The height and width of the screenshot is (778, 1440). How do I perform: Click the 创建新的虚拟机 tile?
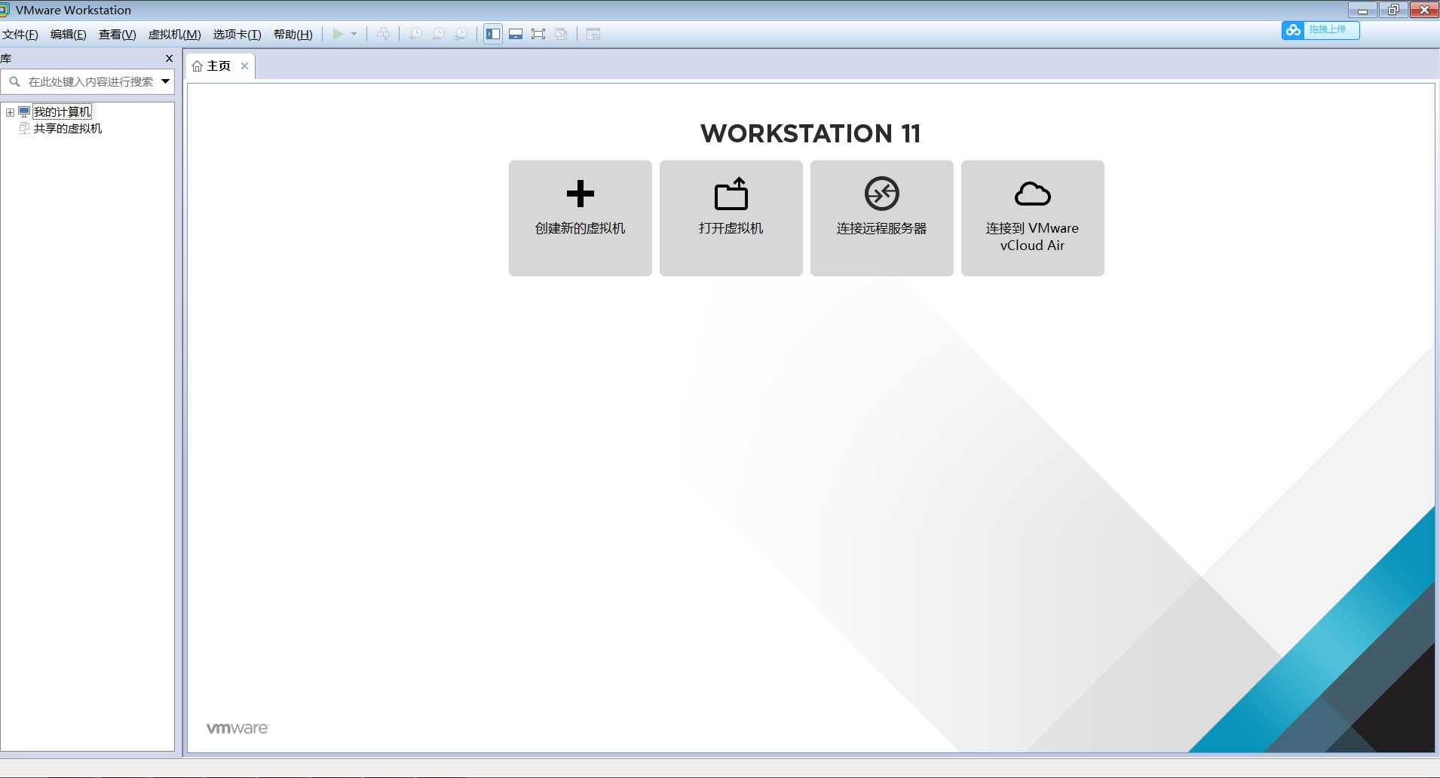pos(581,218)
